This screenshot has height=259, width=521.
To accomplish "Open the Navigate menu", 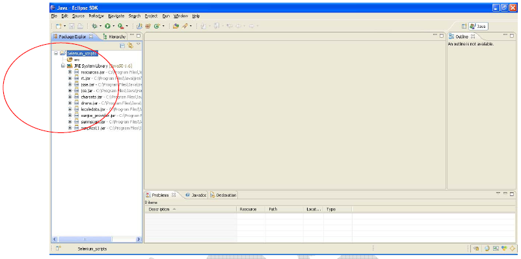I will click(116, 16).
